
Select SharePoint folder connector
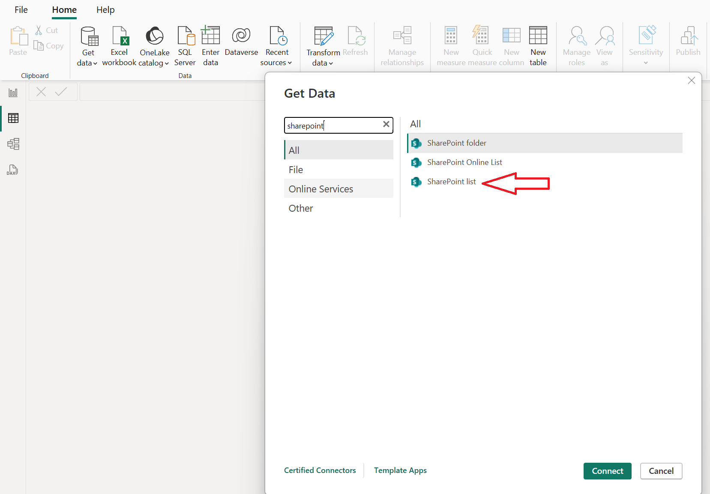545,143
